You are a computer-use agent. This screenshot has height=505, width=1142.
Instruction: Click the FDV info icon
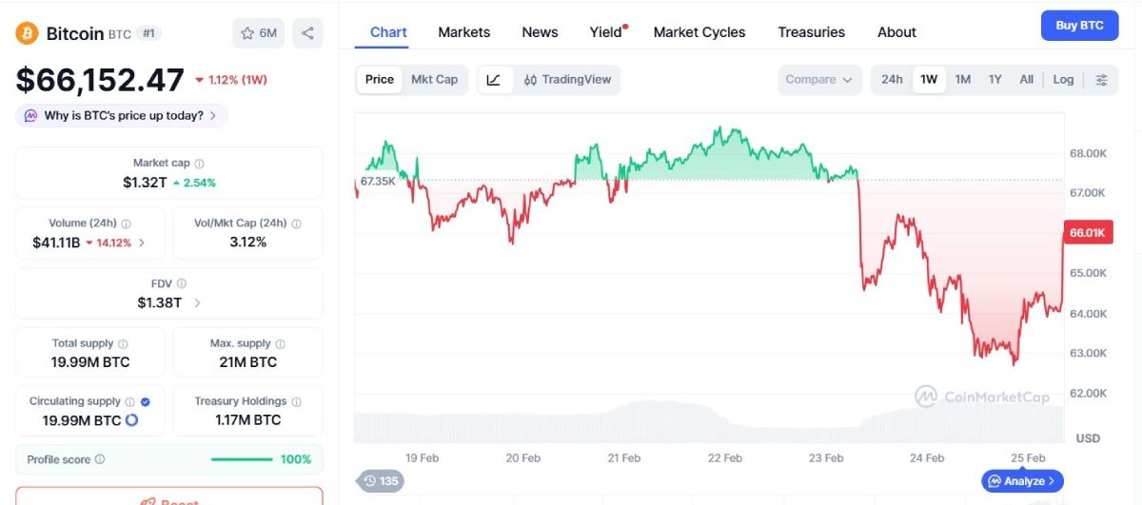coord(182,283)
